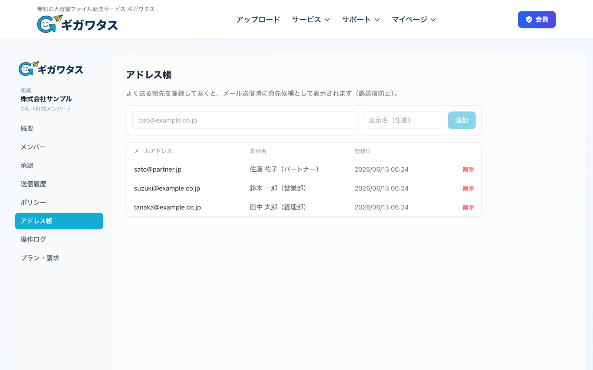Expand the サービス dropdown menu
Viewport: 593px width, 370px height.
click(311, 19)
